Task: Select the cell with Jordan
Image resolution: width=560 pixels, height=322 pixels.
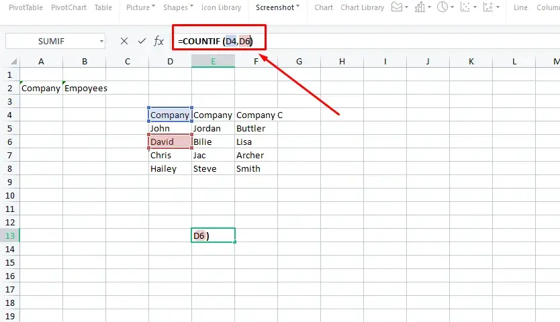Action: tap(214, 129)
